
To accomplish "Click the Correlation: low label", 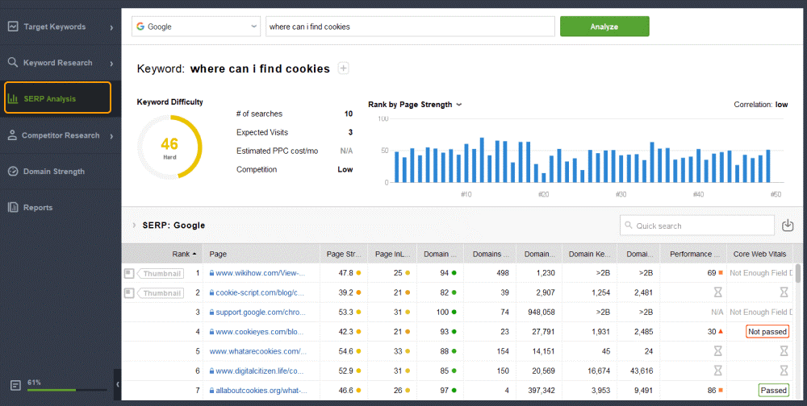I will [761, 105].
